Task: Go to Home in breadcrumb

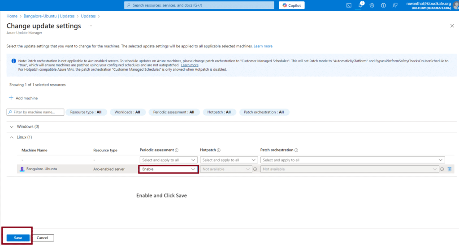Action: coord(12,16)
